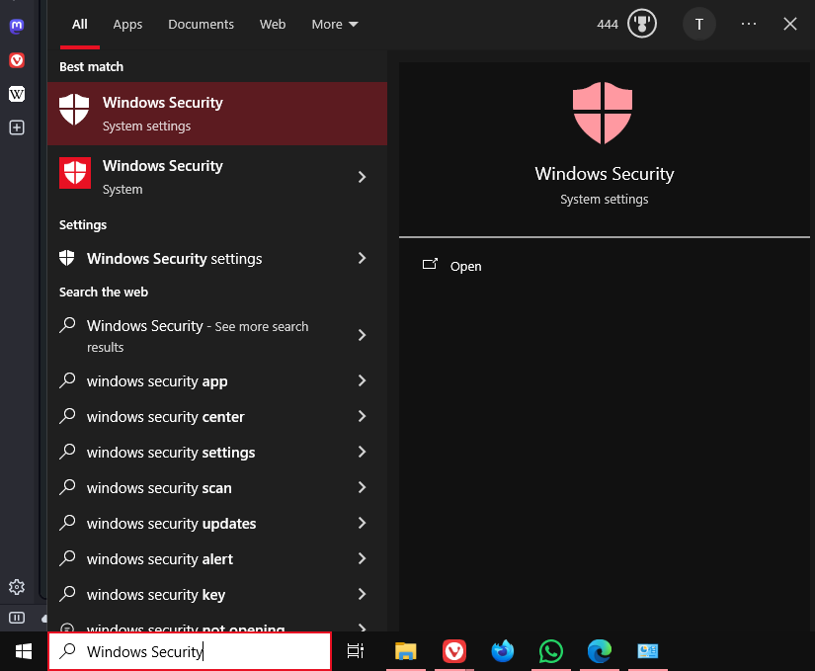Viewport: 815px width, 671px height.
Task: Open Task View from the taskbar
Action: point(356,651)
